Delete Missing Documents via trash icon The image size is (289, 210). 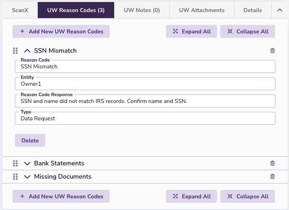click(273, 177)
